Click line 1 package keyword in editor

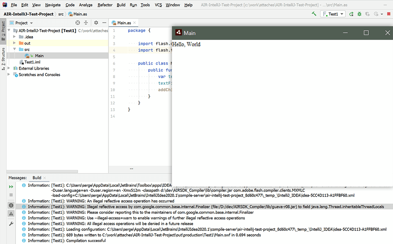tap(137, 30)
